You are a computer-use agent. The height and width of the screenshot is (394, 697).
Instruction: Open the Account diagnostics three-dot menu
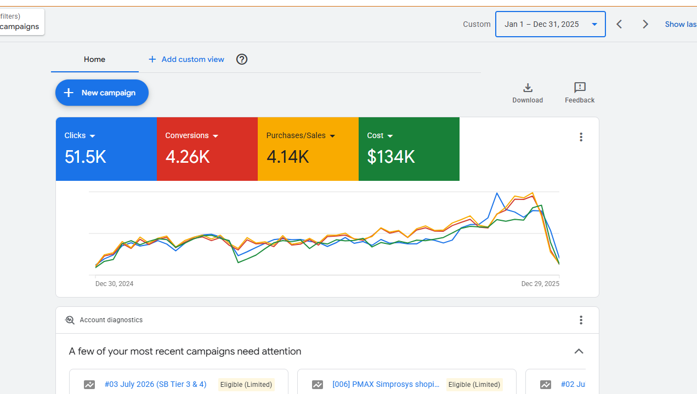581,320
